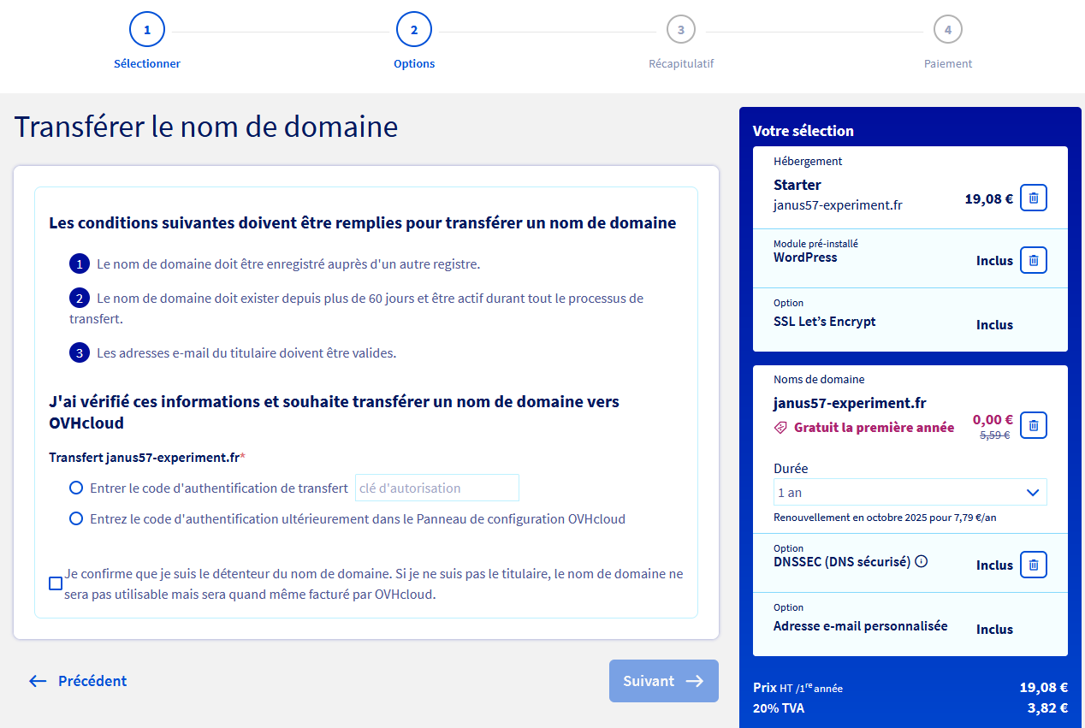Remove the DNSSEC option via trash icon
Viewport: 1085px width, 728px height.
click(1033, 565)
